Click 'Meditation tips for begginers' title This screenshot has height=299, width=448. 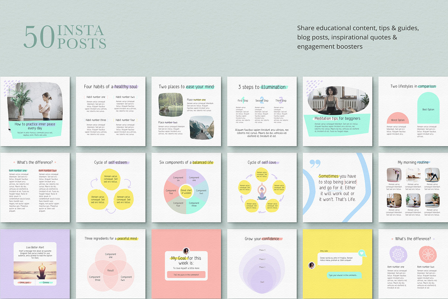pyautogui.click(x=337, y=118)
